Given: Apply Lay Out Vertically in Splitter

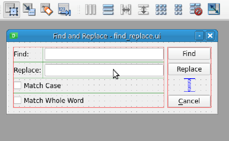Looking at the screenshot, I should pos(143,10).
